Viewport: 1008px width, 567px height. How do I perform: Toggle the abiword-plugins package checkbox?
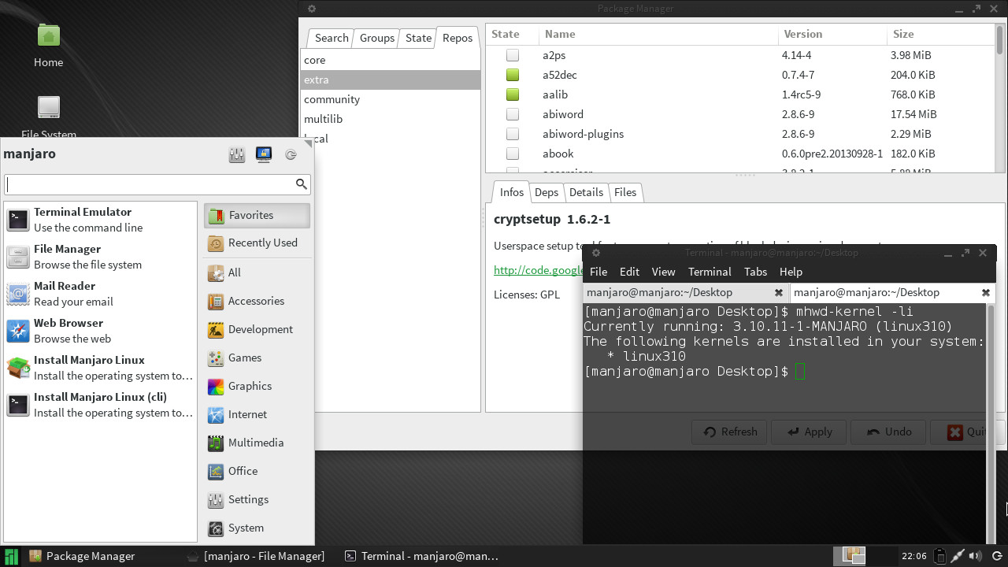click(513, 134)
